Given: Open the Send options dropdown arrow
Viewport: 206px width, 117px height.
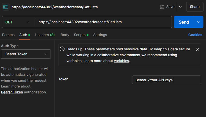Looking at the screenshot, I should click(199, 22).
